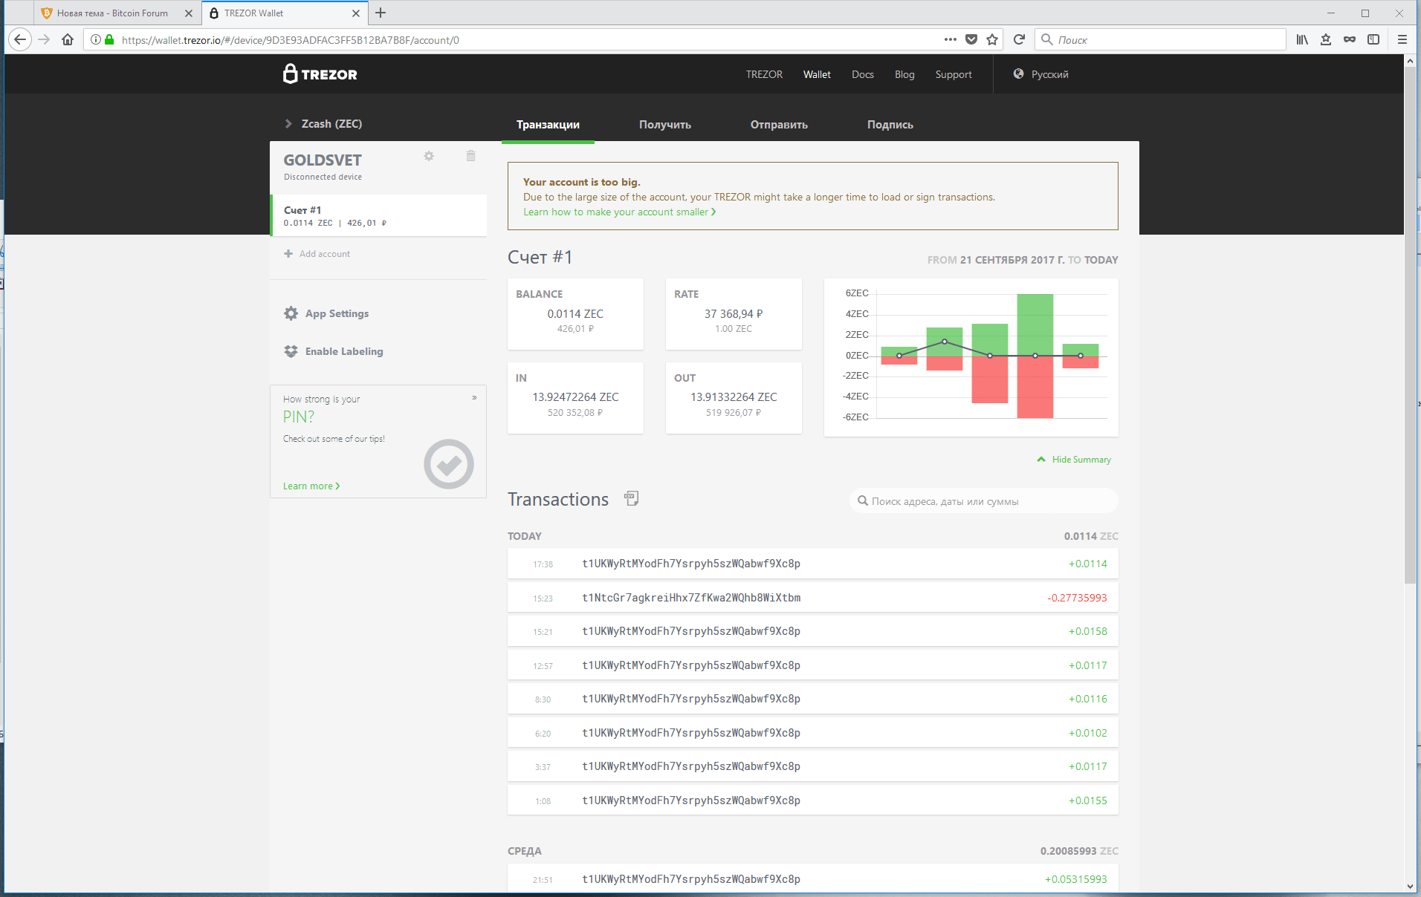This screenshot has width=1421, height=897.
Task: Reload the page with the refresh icon
Action: (1019, 39)
